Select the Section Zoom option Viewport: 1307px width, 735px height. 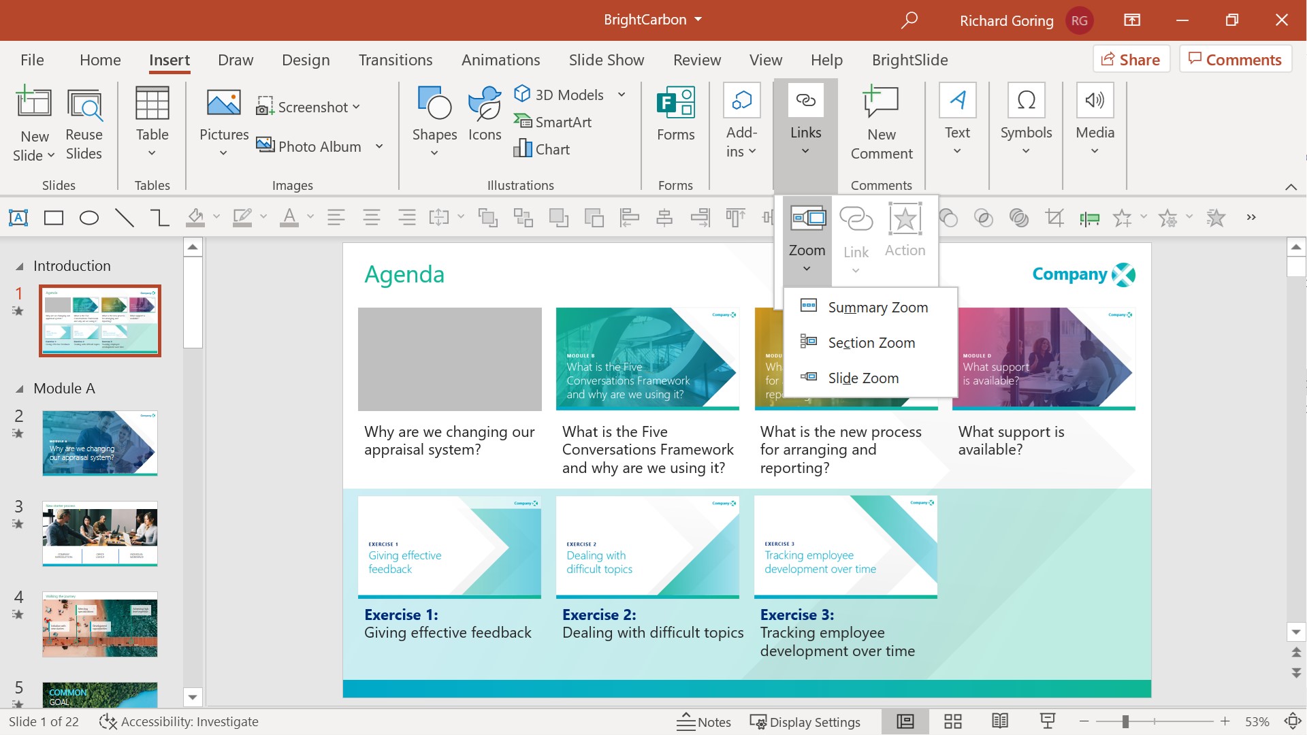(x=871, y=342)
